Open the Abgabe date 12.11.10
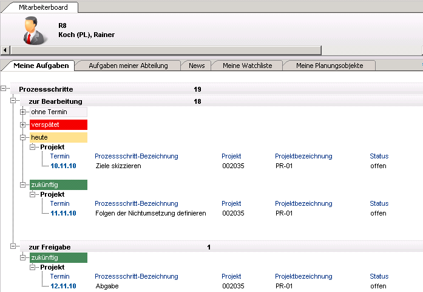Screen dimensions: 423x292 coord(63,286)
